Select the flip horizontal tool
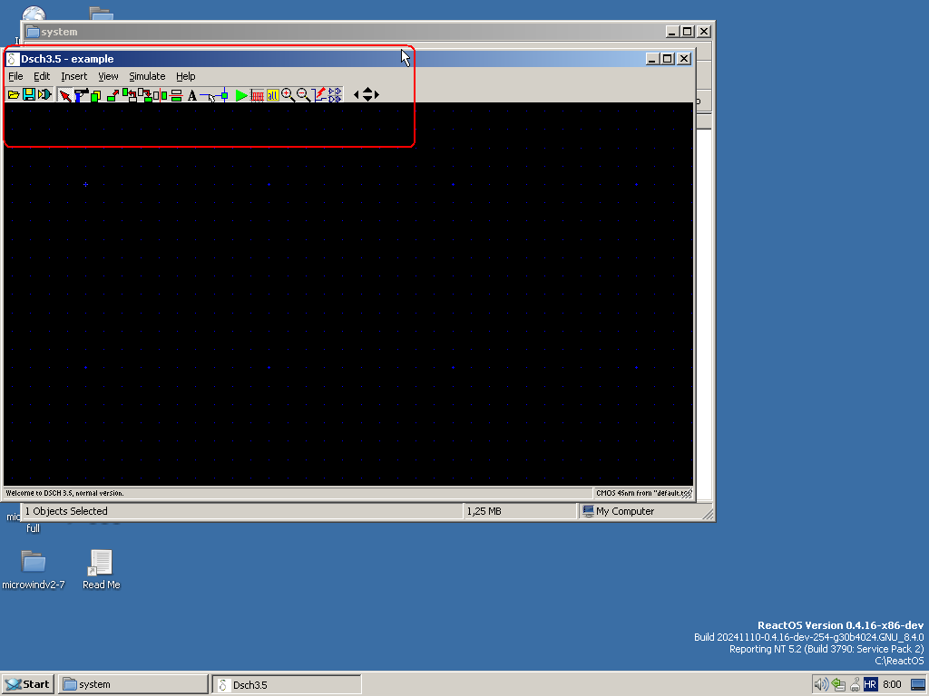929x696 pixels. [161, 94]
